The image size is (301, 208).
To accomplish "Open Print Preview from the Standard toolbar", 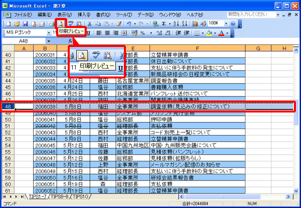I will [x=61, y=23].
